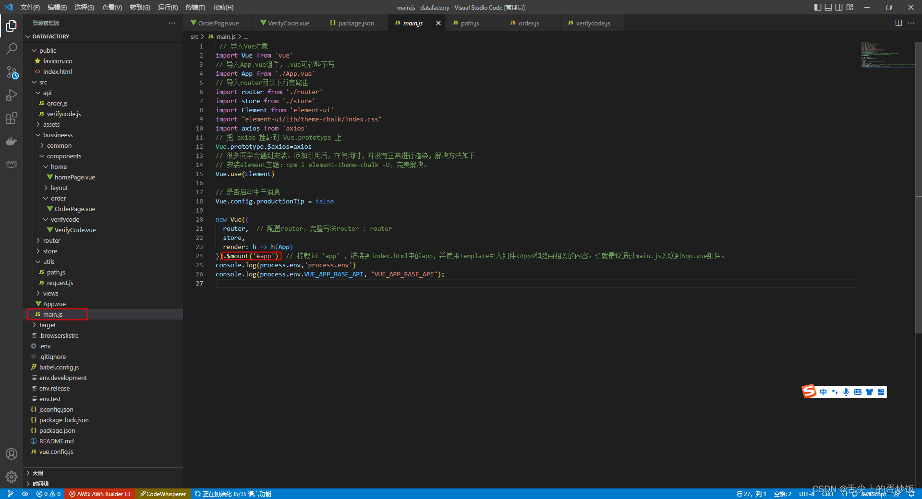This screenshot has width=922, height=499.
Task: Open the 运行(R) menu
Action: [168, 7]
